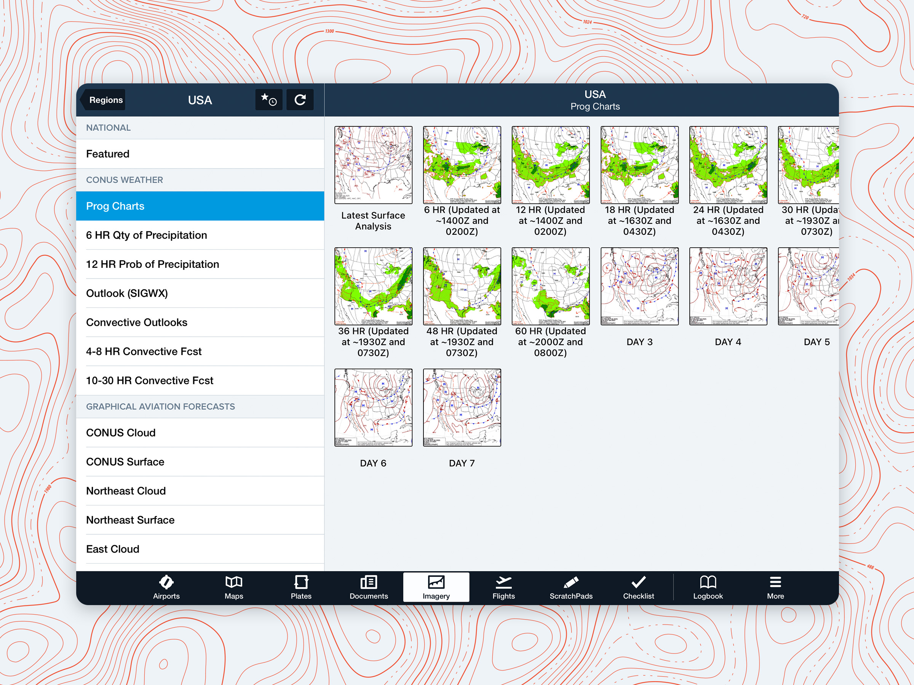Open the 60 HR prog chart thumbnail
Viewport: 914px width, 685px height.
[550, 286]
